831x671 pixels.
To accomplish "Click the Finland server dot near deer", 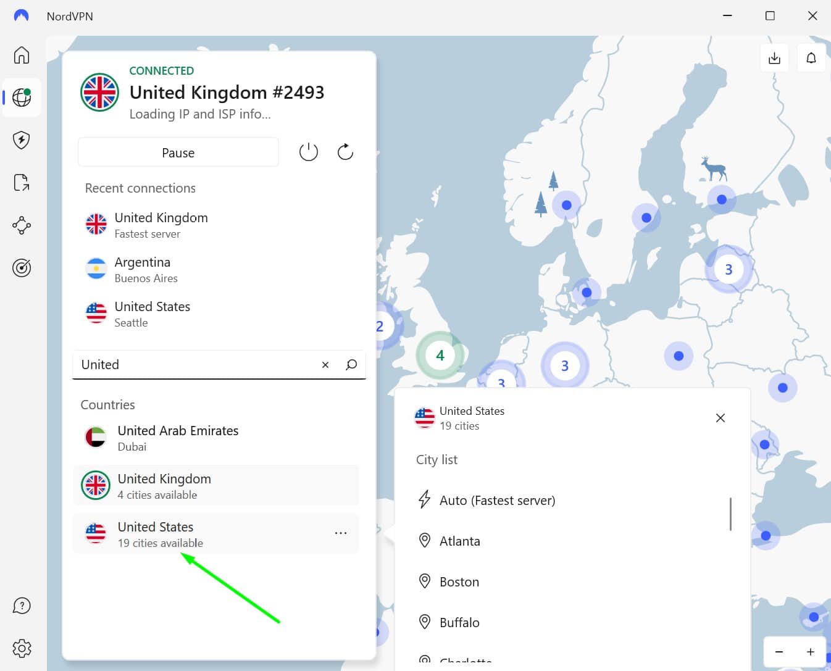I will pyautogui.click(x=722, y=199).
